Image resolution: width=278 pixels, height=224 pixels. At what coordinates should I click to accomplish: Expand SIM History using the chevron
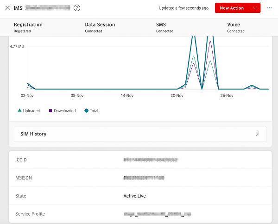pyautogui.click(x=257, y=134)
